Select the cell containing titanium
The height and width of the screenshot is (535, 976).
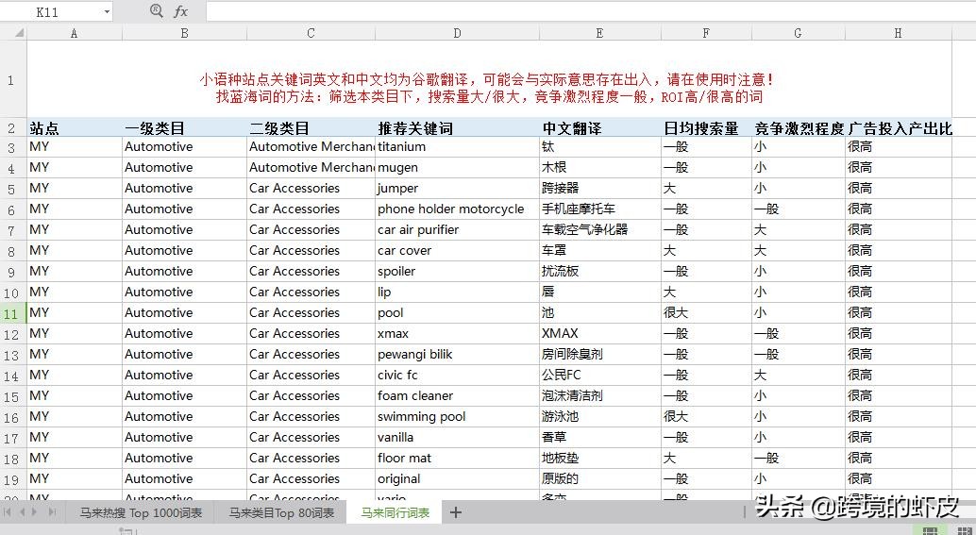(x=457, y=147)
